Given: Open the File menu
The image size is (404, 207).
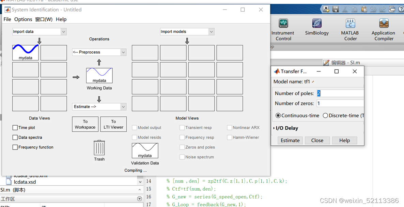Looking at the screenshot, I should click(x=7, y=19).
